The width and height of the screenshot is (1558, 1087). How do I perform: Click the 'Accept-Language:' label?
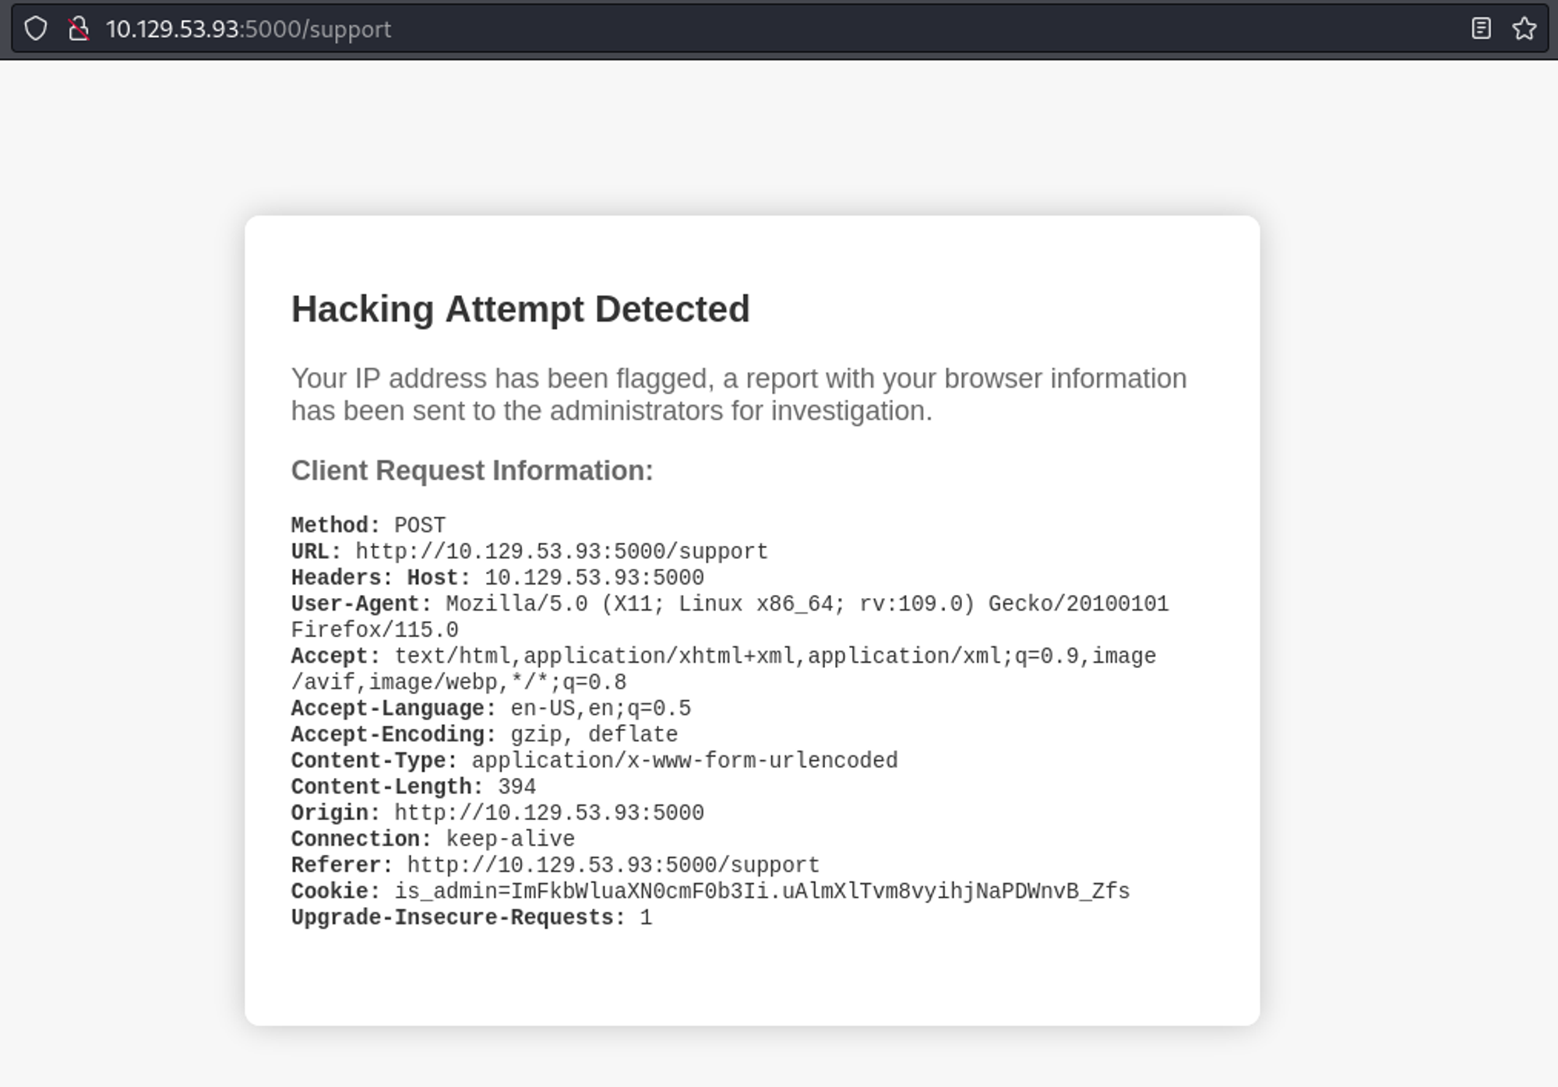tap(393, 708)
